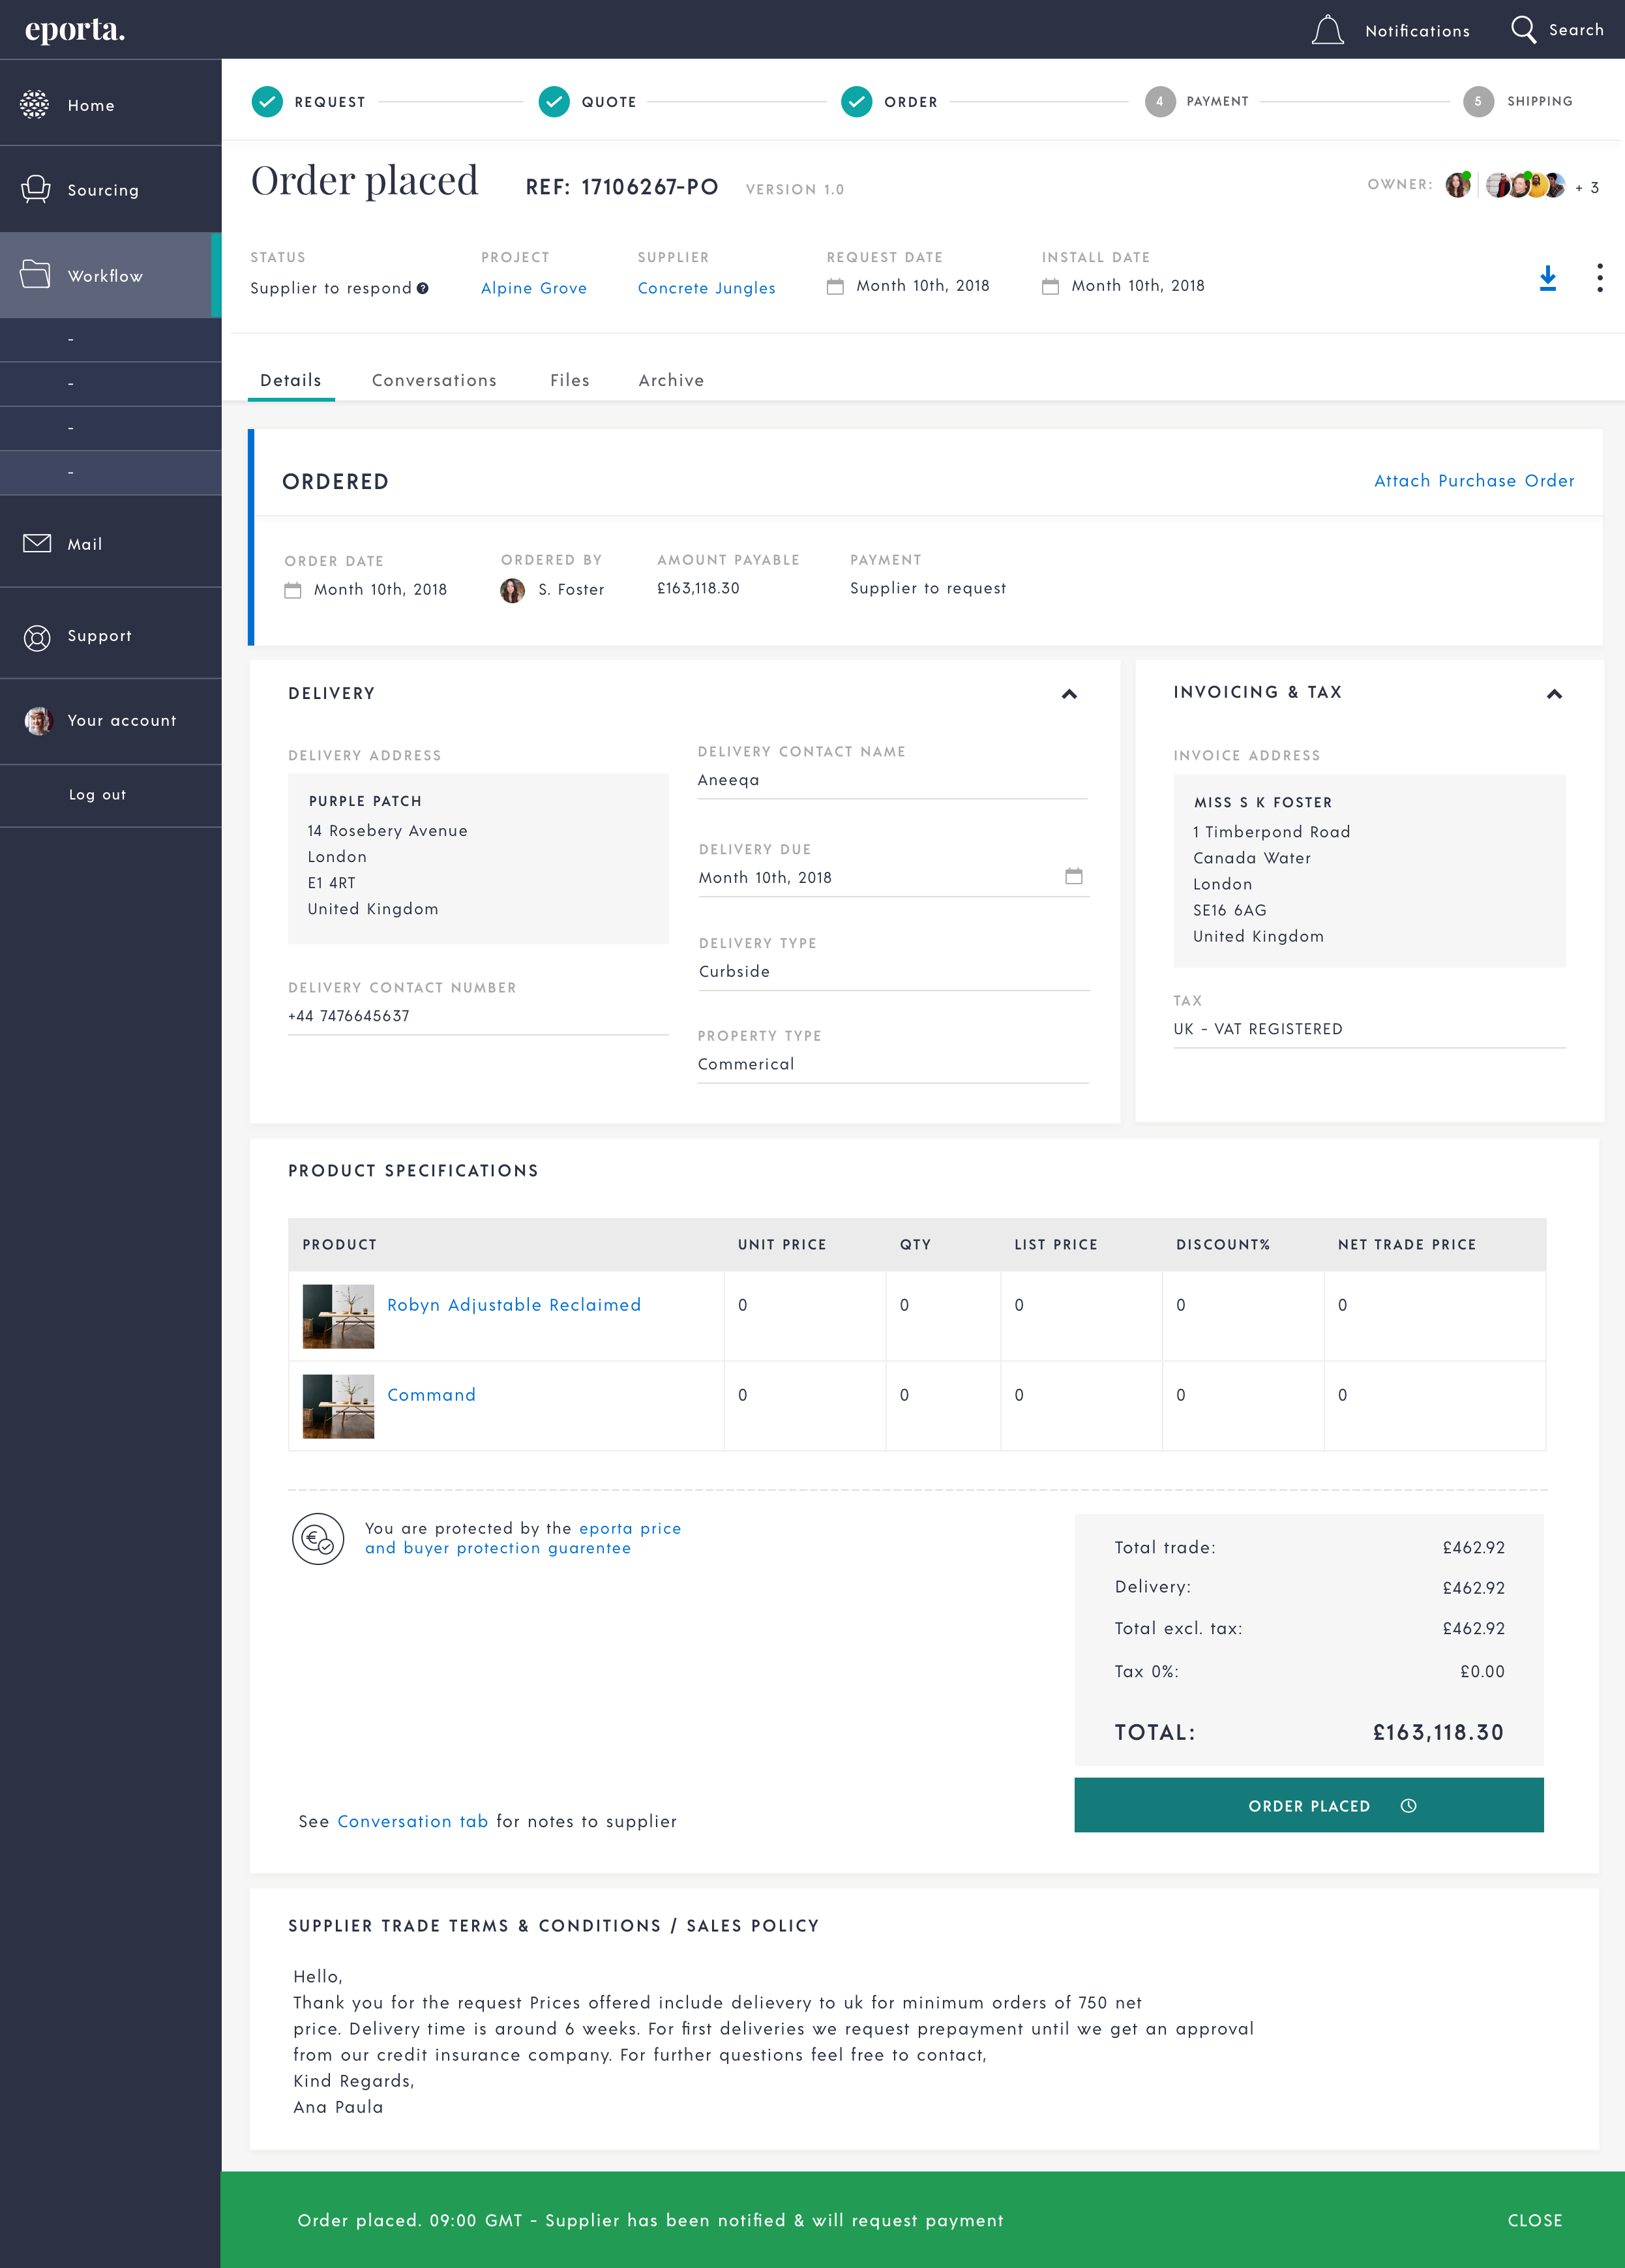Image resolution: width=1625 pixels, height=2268 pixels.
Task: Open Robyn Adjustable Reclaimed product link
Action: click(x=514, y=1305)
